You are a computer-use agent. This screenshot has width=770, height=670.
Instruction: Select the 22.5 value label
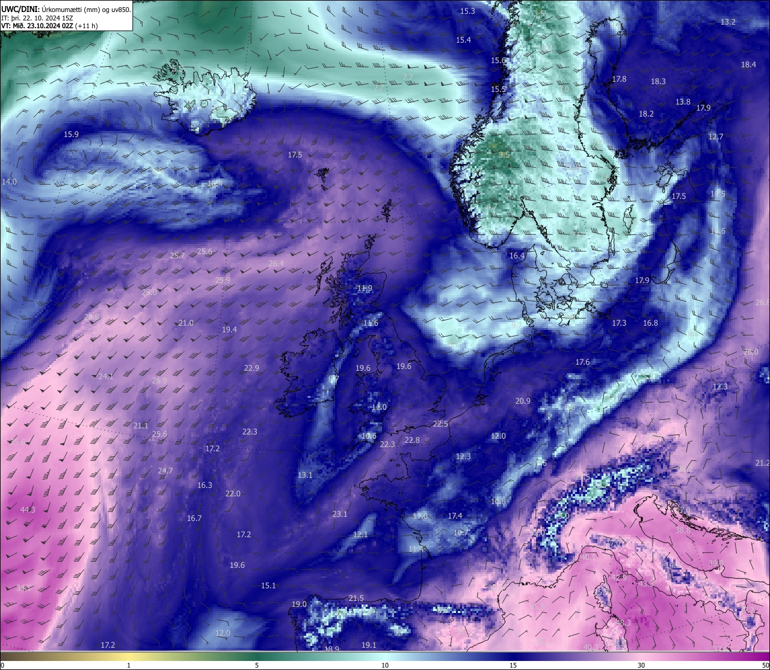(440, 424)
